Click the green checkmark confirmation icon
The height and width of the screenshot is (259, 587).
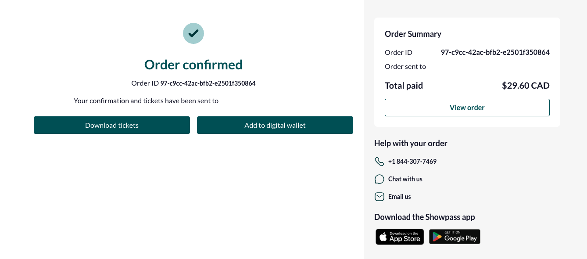click(x=193, y=33)
